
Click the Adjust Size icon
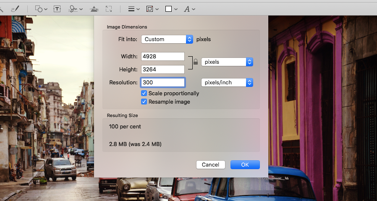pyautogui.click(x=109, y=8)
